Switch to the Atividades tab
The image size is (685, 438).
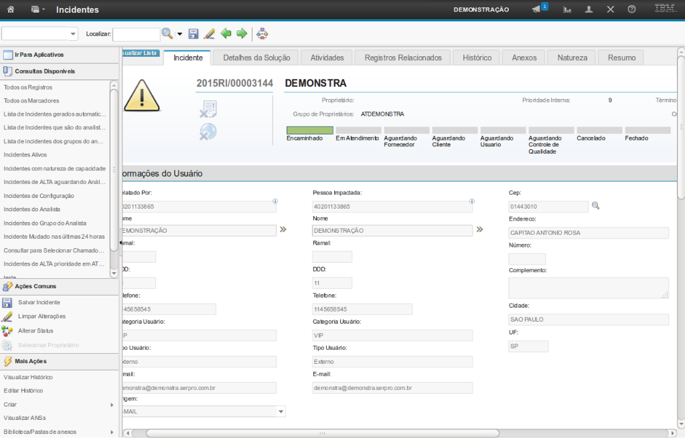(327, 58)
